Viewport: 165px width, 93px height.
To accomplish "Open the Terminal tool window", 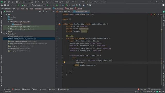I will tap(26, 89).
